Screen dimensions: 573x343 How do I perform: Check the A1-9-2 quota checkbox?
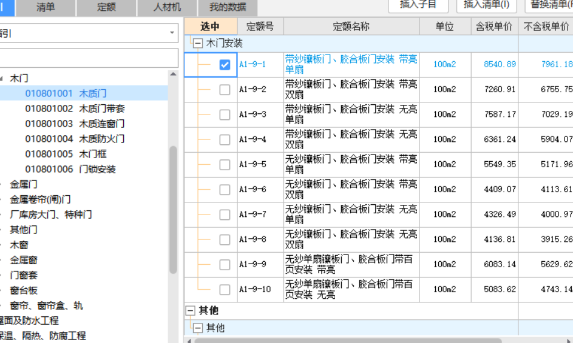[225, 90]
